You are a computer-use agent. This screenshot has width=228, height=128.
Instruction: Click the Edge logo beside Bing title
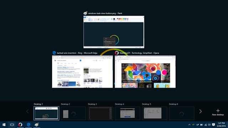click(54, 53)
